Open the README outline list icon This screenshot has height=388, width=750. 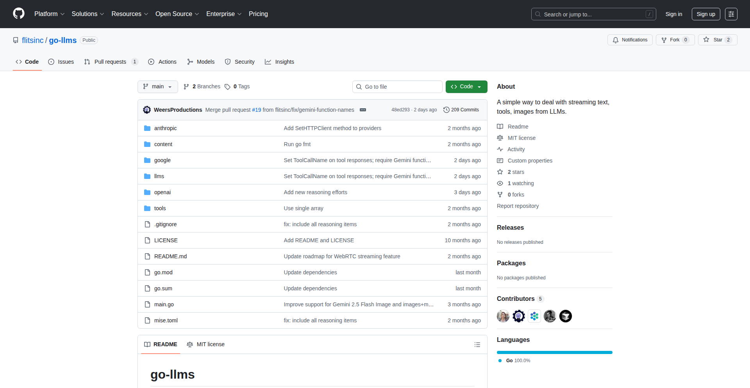point(477,345)
